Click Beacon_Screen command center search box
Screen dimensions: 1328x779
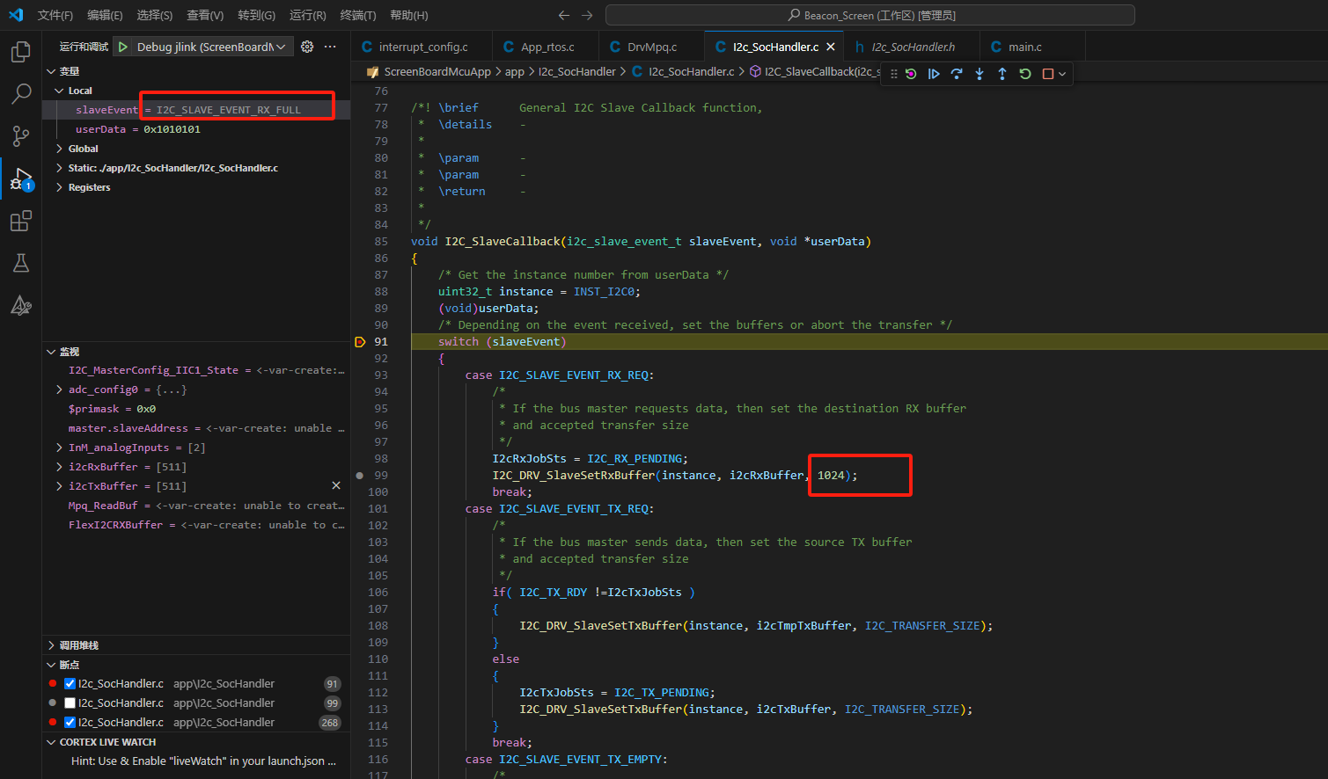[x=869, y=15]
